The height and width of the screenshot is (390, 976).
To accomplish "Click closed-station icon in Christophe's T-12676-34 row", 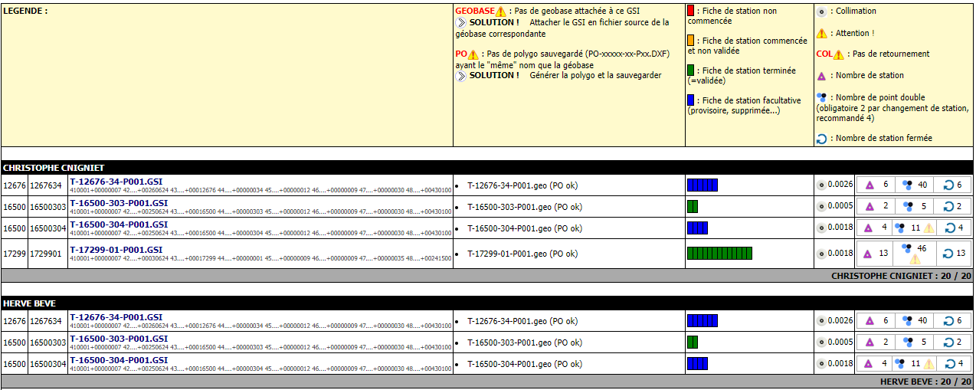I will (x=948, y=185).
